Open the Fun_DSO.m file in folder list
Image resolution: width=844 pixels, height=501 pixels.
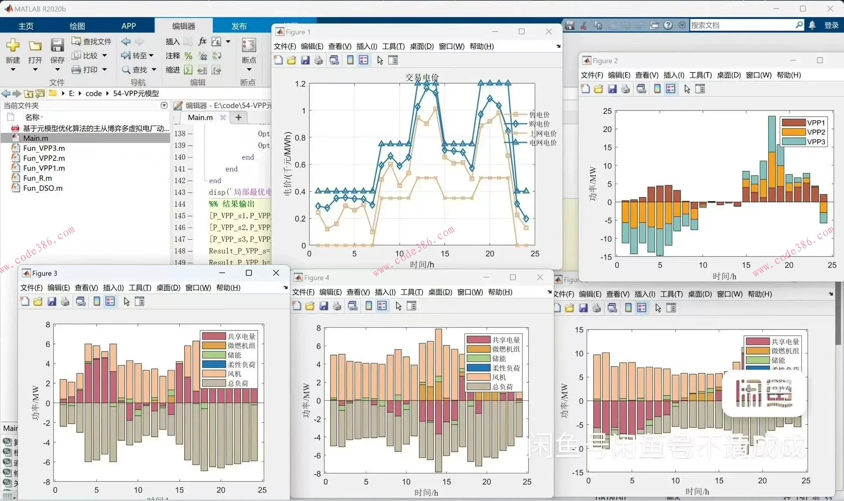(x=43, y=188)
